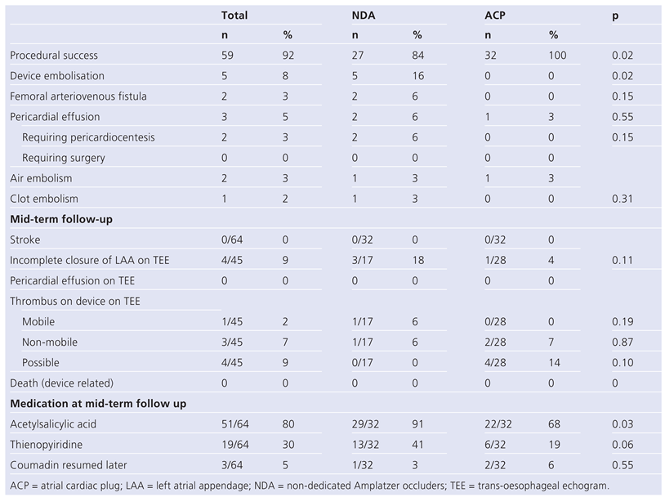Viewport: 665px width, 497px height.
Task: Click the 'p' column header
Action: click(615, 16)
